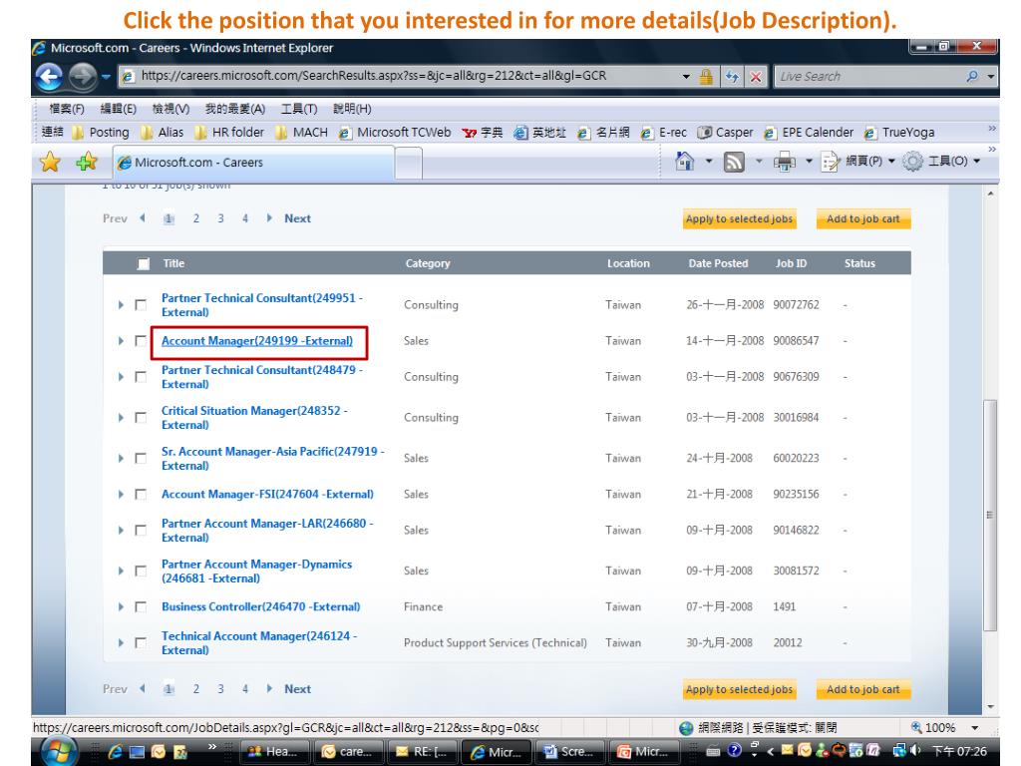Check the Critical Situation Manager checkbox
This screenshot has height=766, width=1021.
[x=140, y=418]
